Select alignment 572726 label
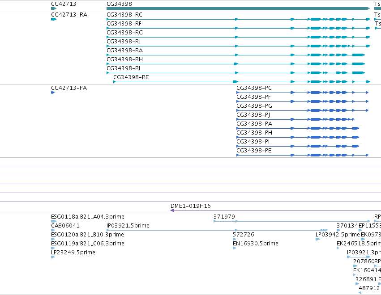Screen dimensions: 381x295 tap(244, 235)
